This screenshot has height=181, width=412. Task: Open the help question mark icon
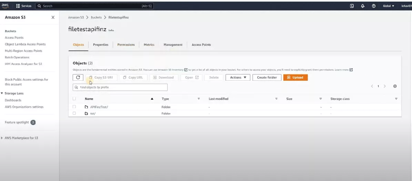coord(374,6)
